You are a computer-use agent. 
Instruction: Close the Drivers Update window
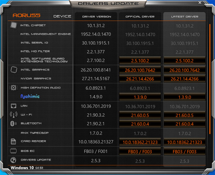tap(200, 3)
